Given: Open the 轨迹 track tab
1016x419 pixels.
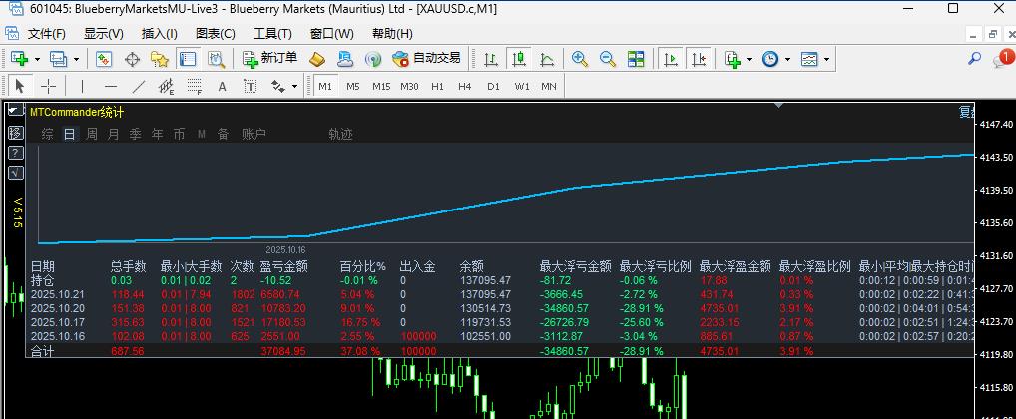Looking at the screenshot, I should 340,134.
